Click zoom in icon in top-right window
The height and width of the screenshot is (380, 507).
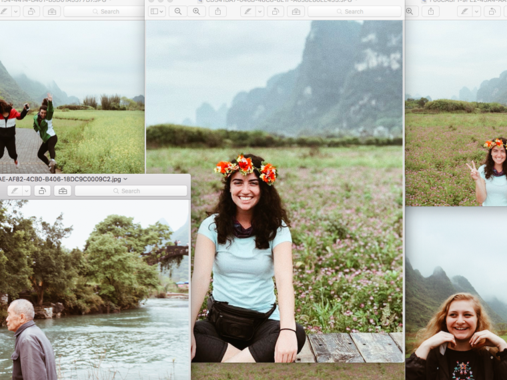(x=410, y=11)
